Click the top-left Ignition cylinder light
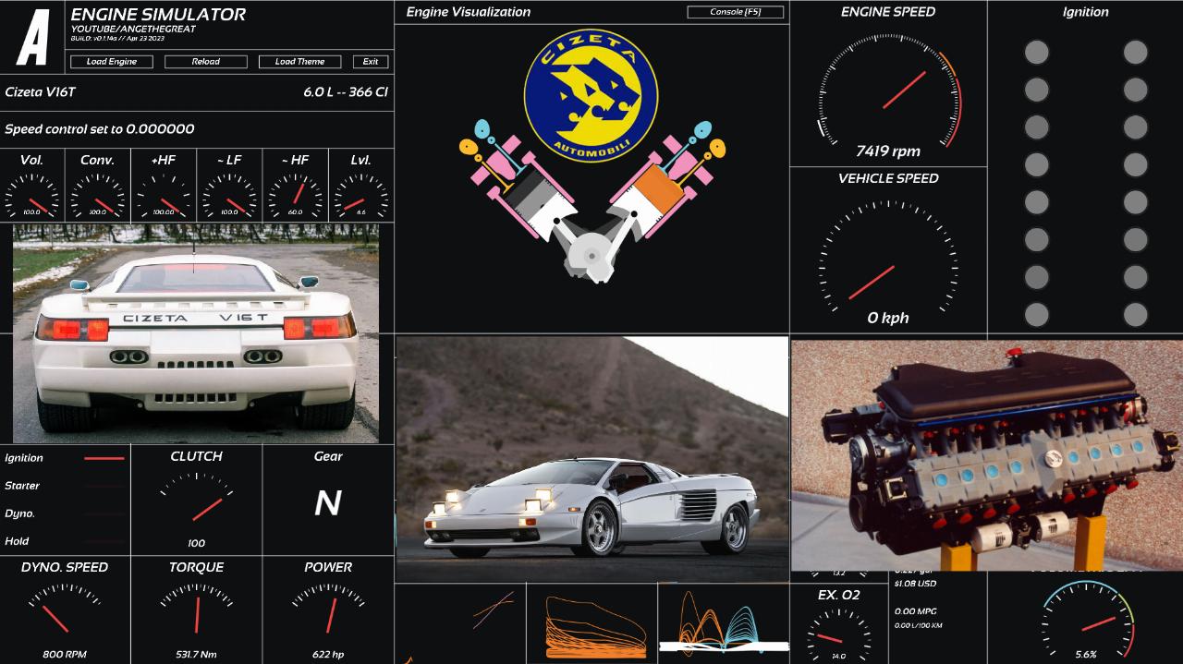This screenshot has height=664, width=1183. click(1037, 52)
